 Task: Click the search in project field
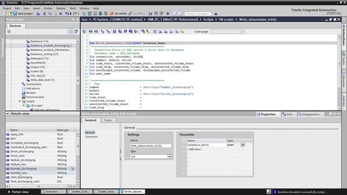[x=197, y=14]
